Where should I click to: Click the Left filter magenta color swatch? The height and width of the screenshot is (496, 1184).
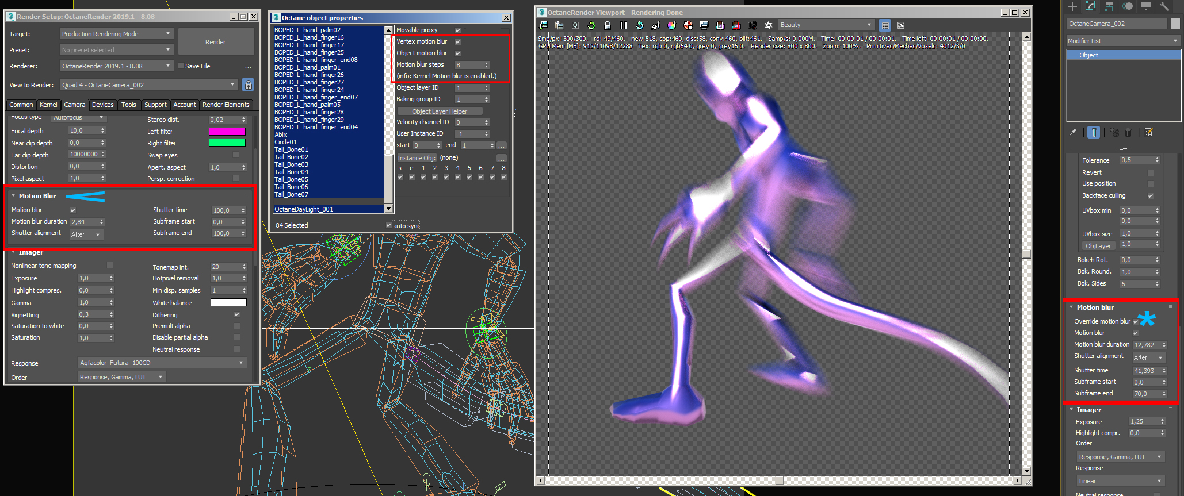[227, 132]
